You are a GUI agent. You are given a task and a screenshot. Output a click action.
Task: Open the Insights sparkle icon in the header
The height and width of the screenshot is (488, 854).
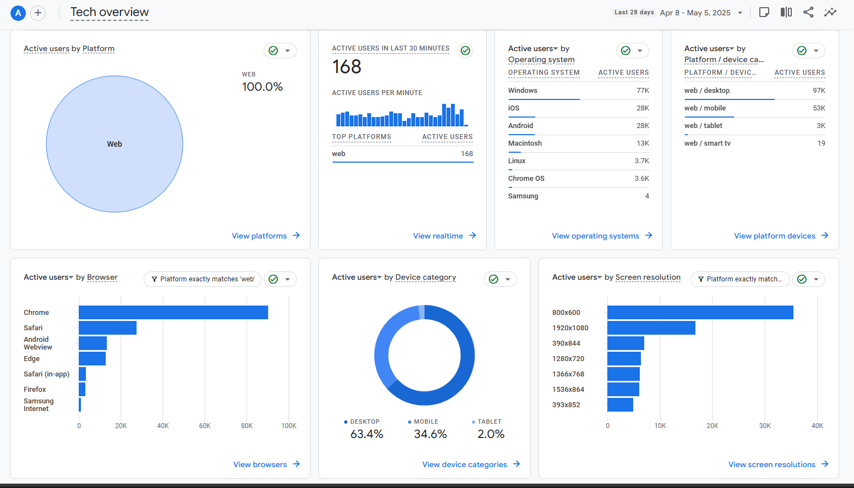pyautogui.click(x=830, y=12)
